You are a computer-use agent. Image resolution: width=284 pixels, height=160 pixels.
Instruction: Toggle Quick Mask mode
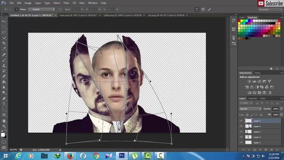(x=4, y=142)
